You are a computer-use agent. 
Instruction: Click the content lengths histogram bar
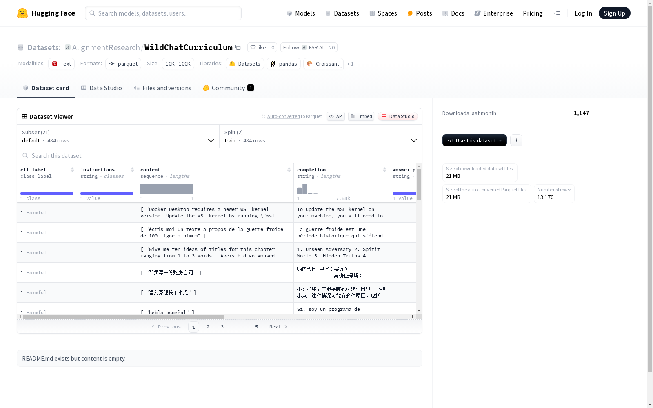coord(167,189)
